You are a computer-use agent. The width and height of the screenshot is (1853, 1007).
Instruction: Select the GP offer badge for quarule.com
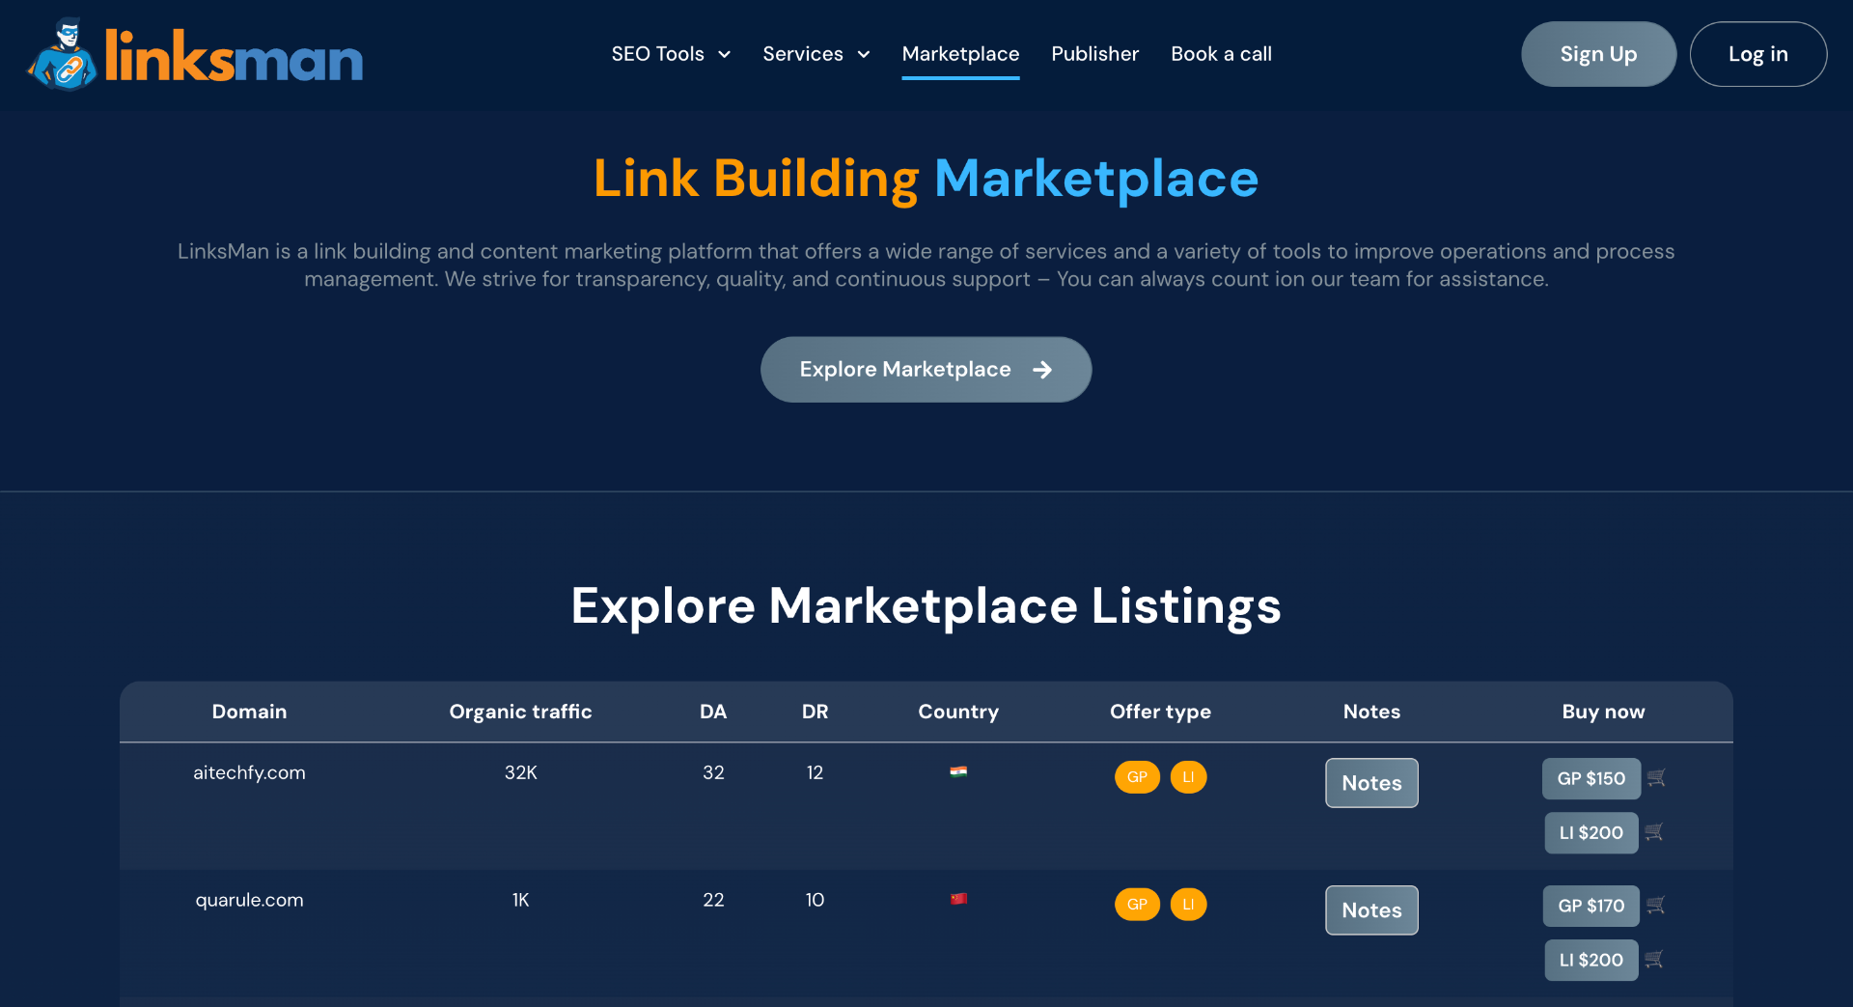(1137, 905)
